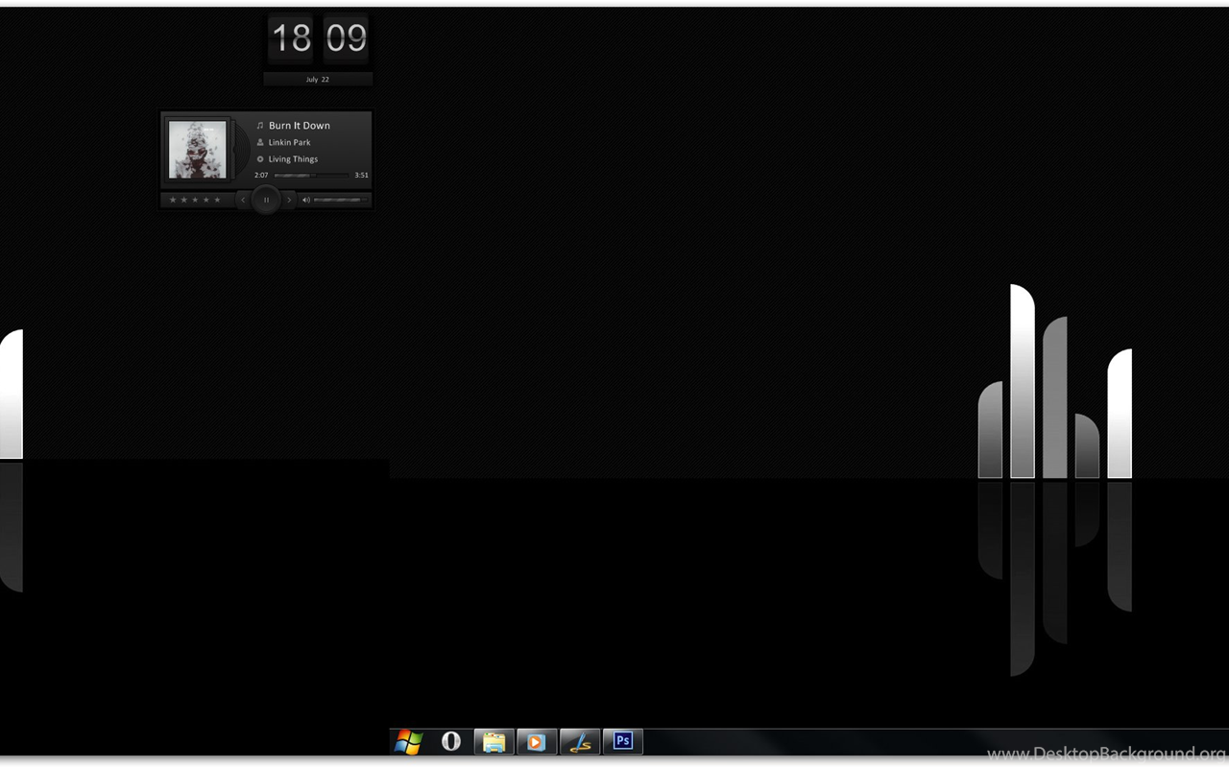
Task: Mute the player using the speaker icon
Action: point(306,200)
